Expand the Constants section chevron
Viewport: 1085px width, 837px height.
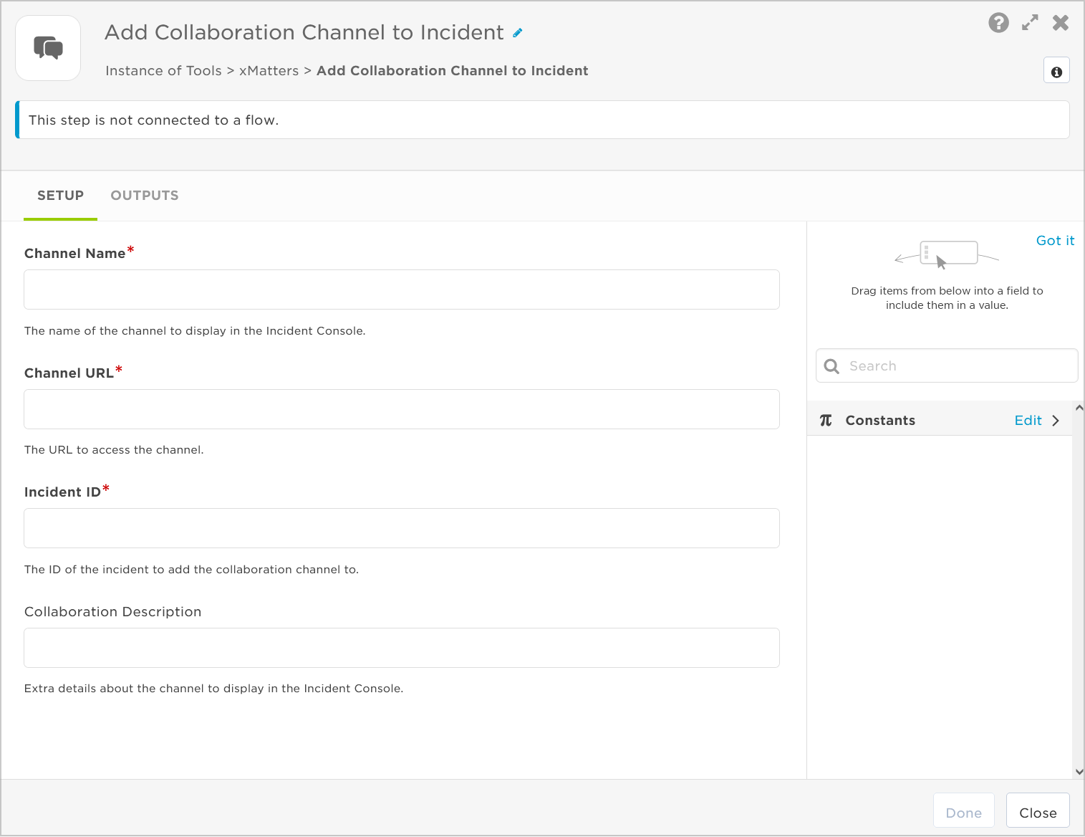click(x=1056, y=421)
